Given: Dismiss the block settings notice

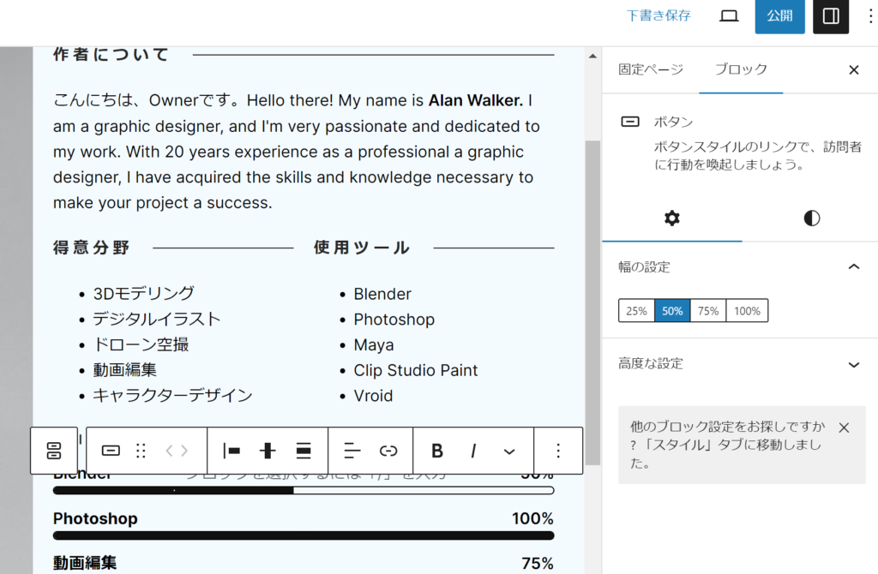Looking at the screenshot, I should coord(844,427).
